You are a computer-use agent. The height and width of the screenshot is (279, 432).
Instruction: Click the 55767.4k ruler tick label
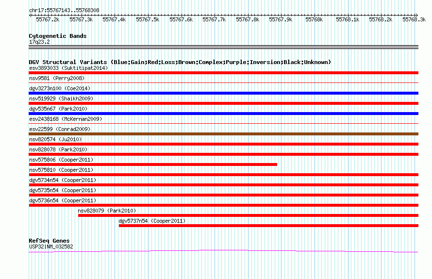114,19
